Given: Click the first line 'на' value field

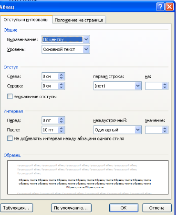Looking at the screenshot, I should click(154, 86).
